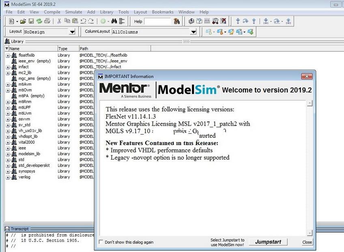Click the Save floppy-disk toolbar icon
The height and width of the screenshot is (252, 344).
point(31,21)
